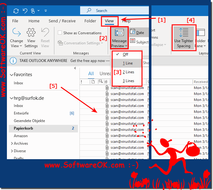Click the View Settings gear icon

click(31, 32)
